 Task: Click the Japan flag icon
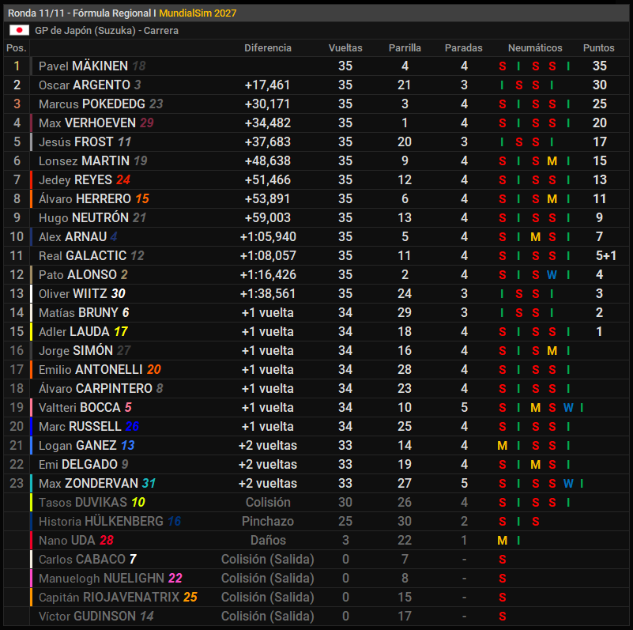[x=19, y=30]
